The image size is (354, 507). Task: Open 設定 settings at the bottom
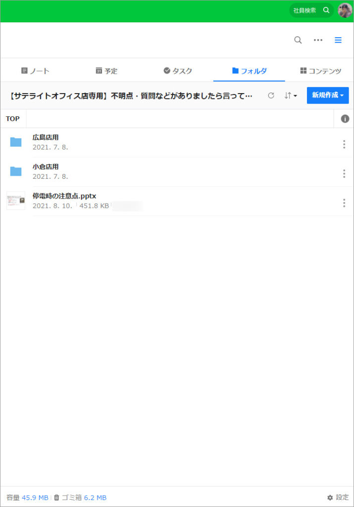point(338,497)
